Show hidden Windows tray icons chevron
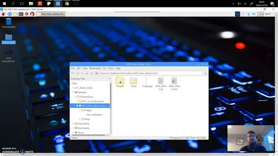 point(233,3)
